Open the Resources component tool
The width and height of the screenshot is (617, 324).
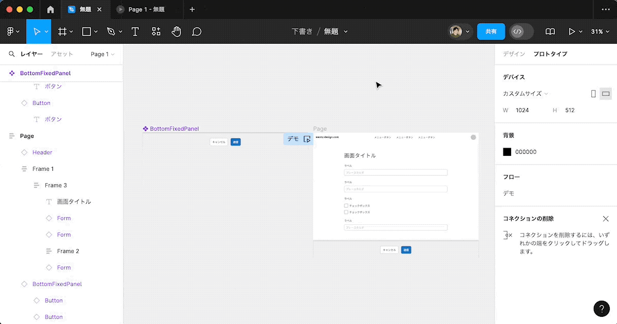pos(156,31)
